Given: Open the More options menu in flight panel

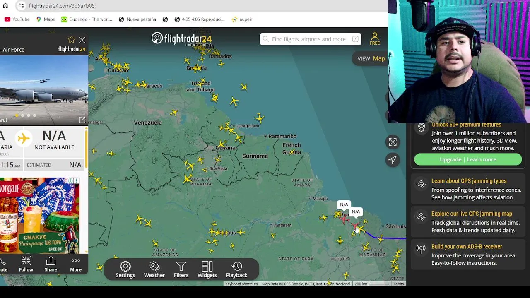Looking at the screenshot, I should [x=76, y=264].
